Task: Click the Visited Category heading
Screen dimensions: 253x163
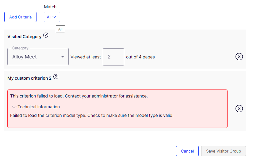Action: (x=24, y=37)
